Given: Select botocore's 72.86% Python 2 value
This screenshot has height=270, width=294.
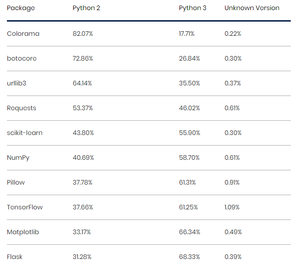Looking at the screenshot, I should tap(83, 58).
